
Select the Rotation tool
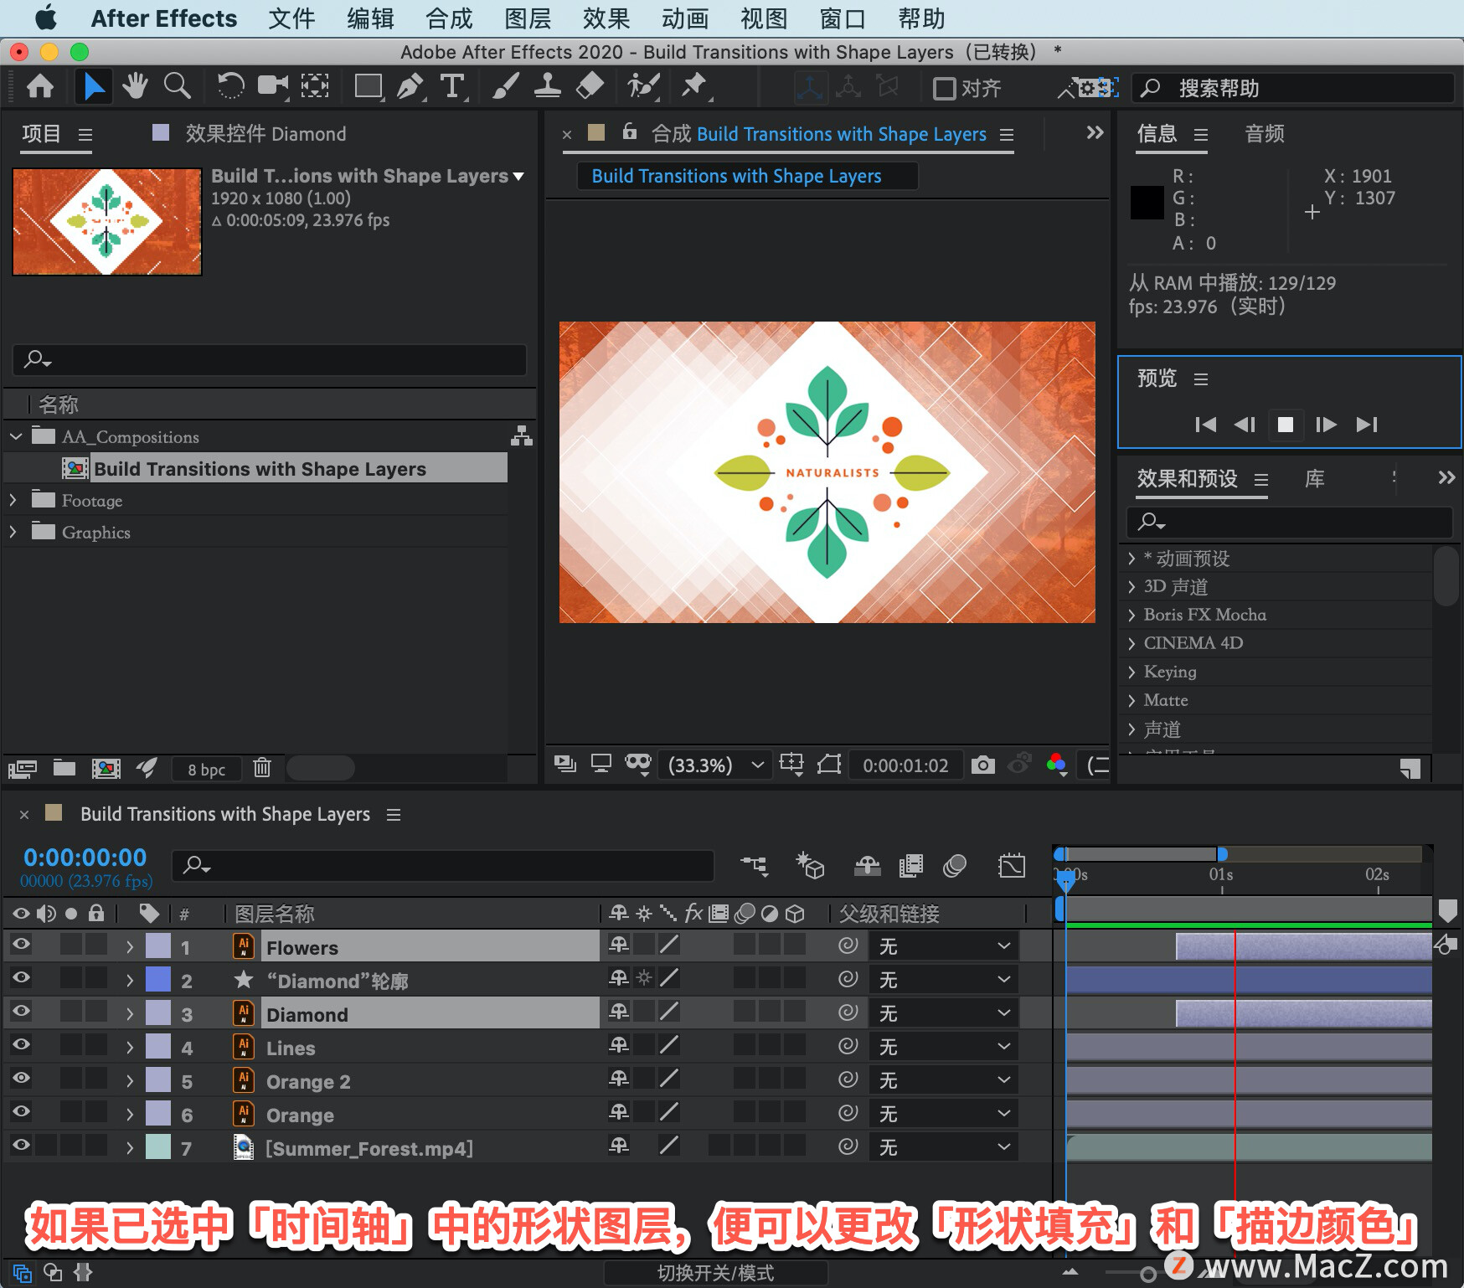(229, 86)
